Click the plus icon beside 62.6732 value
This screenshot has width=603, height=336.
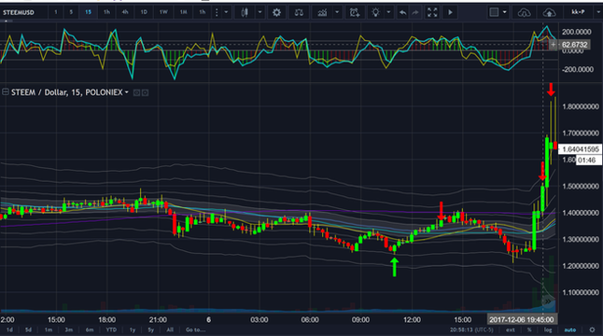[x=553, y=45]
